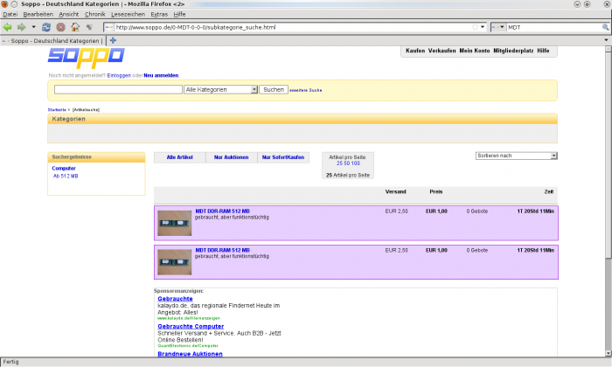Viewport: 612px width, 367px height.
Task: Show Nur Auktionen filter
Action: pyautogui.click(x=231, y=157)
